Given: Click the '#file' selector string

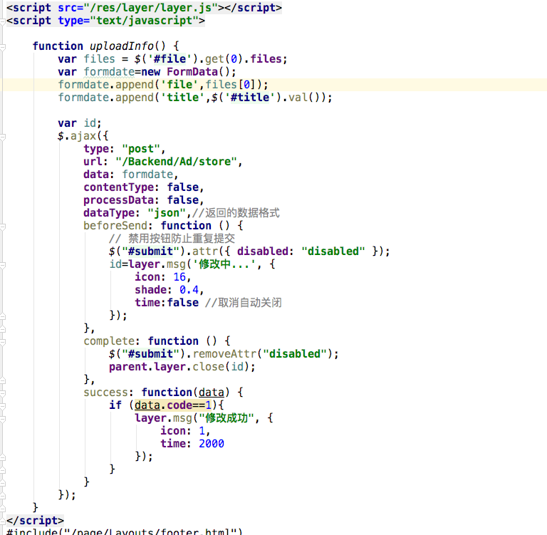Looking at the screenshot, I should coord(170,59).
